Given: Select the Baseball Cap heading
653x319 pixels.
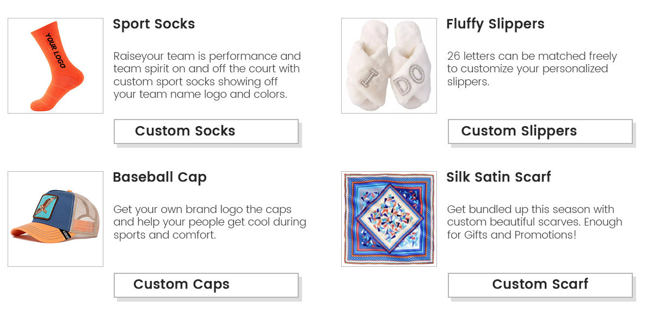Looking at the screenshot, I should (159, 177).
